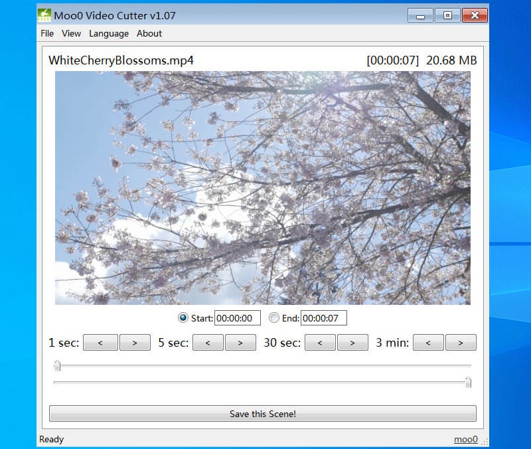This screenshot has height=449, width=531.
Task: Open the moo0 link in status bar
Action: 465,439
